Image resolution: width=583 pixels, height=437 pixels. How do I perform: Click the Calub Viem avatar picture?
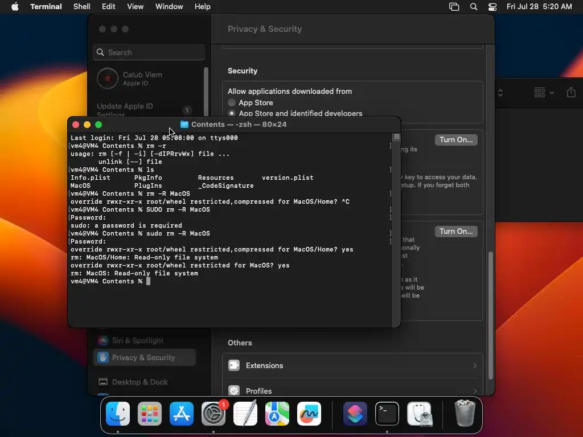(x=108, y=79)
